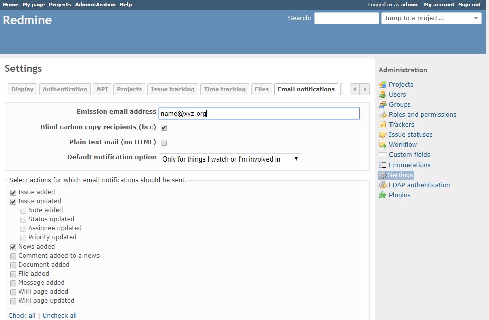This screenshot has width=489, height=320.
Task: Open the Default notification option dropdown
Action: tap(230, 158)
